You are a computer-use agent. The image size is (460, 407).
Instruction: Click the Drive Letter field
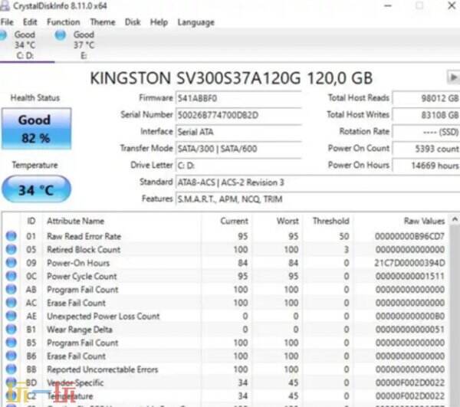point(238,166)
